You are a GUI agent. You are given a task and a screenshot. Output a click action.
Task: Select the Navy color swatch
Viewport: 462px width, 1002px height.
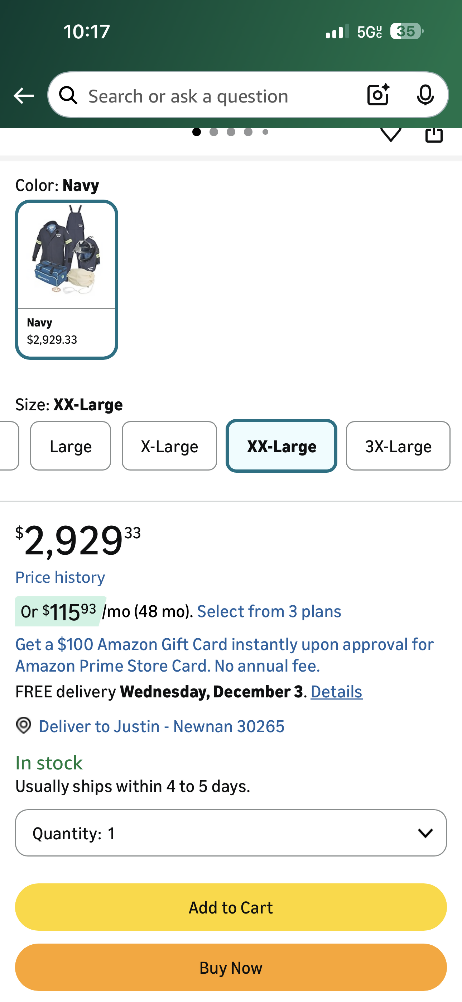pos(67,280)
